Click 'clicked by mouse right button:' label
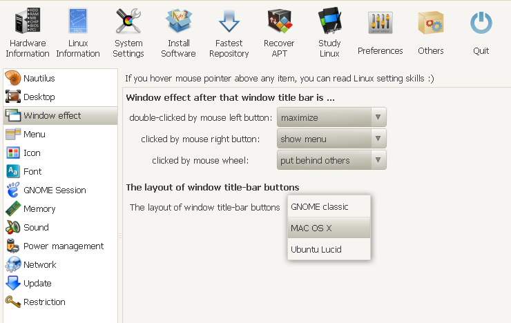Viewport: 511px width, 323px height. (200, 139)
